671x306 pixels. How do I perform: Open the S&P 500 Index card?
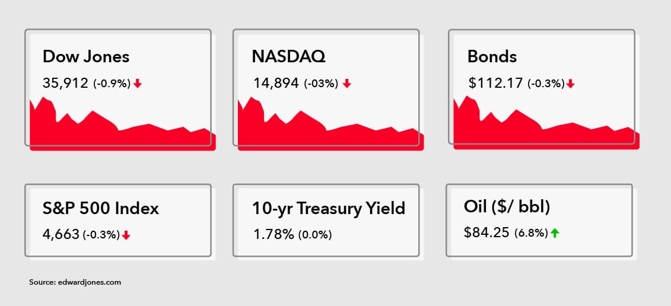118,221
